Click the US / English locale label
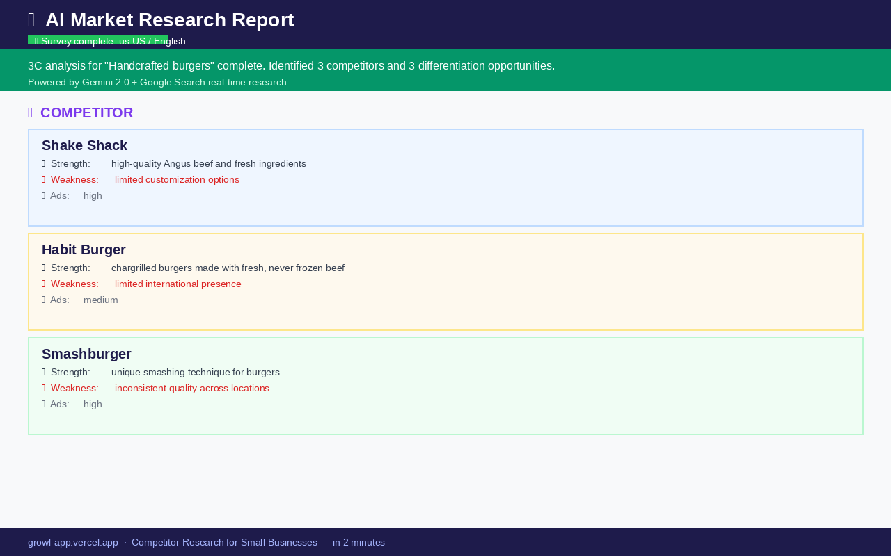This screenshot has height=556, width=891. click(159, 41)
